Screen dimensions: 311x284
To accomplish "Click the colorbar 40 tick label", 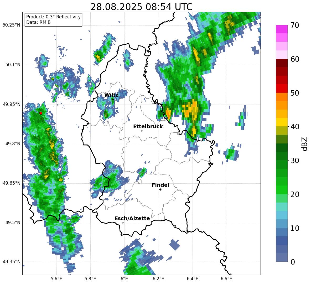I will click(x=295, y=127).
